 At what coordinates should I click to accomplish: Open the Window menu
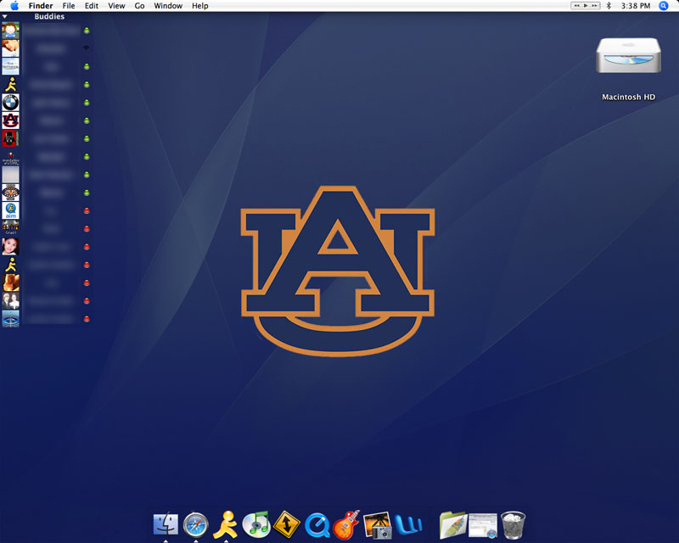168,6
